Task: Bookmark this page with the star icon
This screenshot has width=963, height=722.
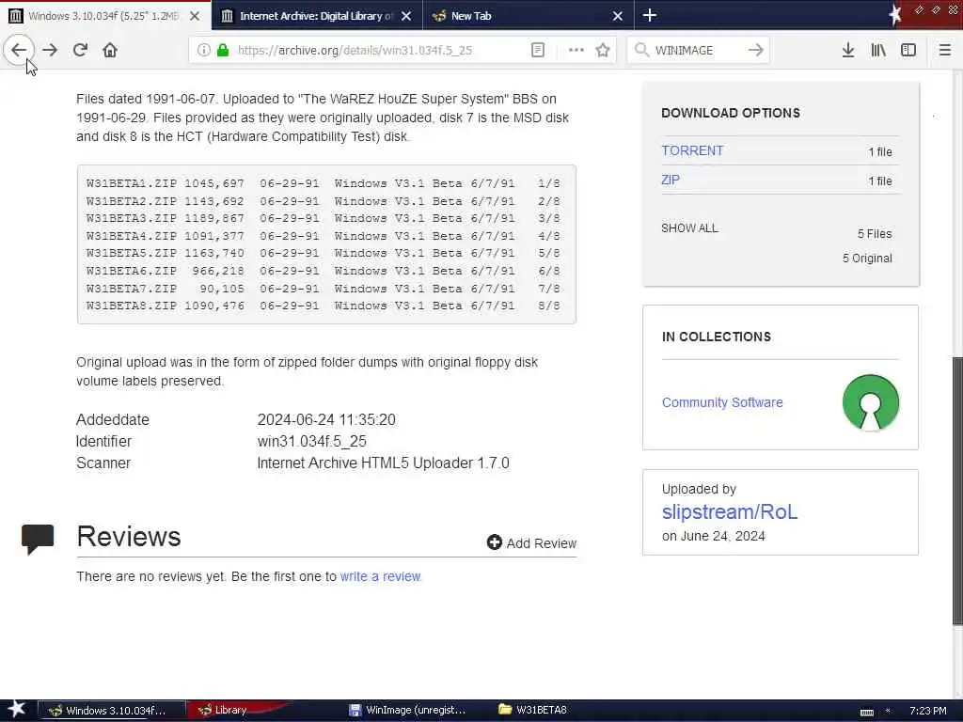Action: click(603, 51)
